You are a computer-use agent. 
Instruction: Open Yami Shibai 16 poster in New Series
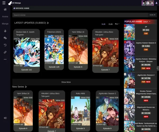coord(23,111)
